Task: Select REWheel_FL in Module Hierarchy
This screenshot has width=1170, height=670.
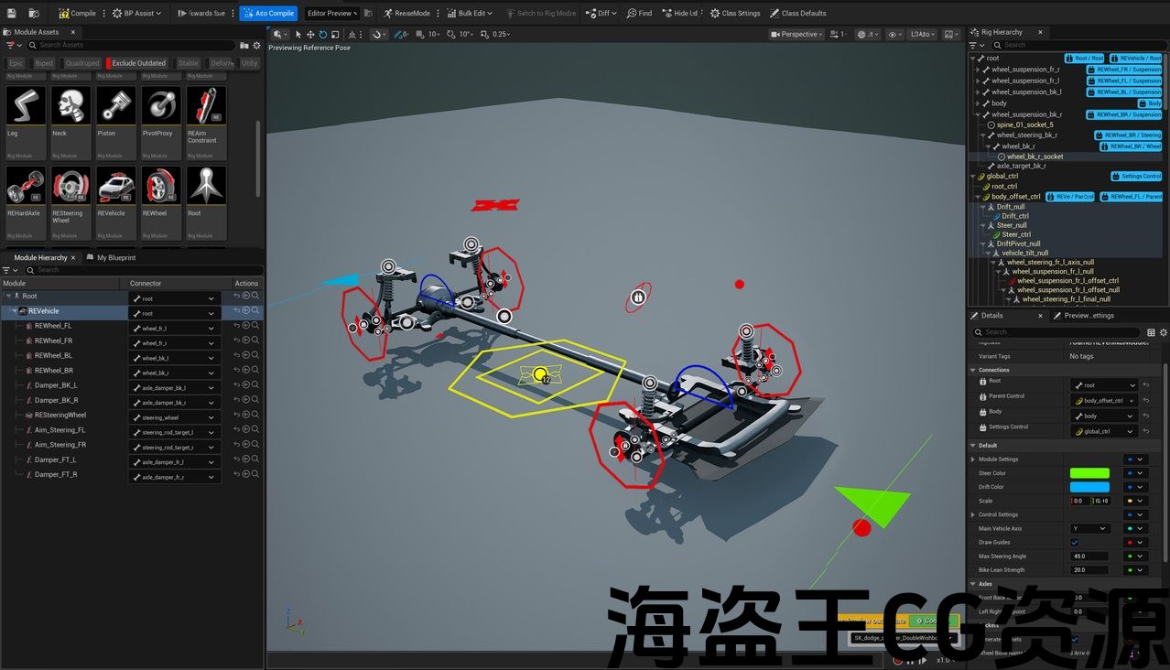Action: click(x=53, y=326)
